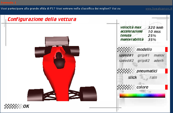This screenshot has height=113, width=173.
Task: Pick the manov car model
Action: 159,55
